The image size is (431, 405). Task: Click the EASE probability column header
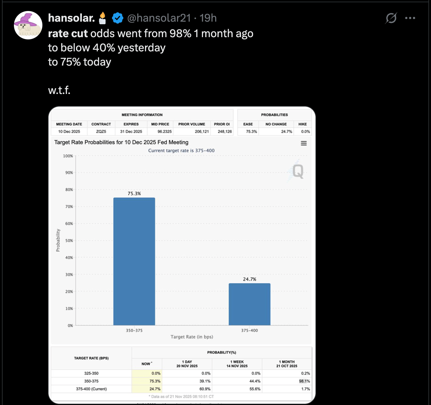click(248, 124)
